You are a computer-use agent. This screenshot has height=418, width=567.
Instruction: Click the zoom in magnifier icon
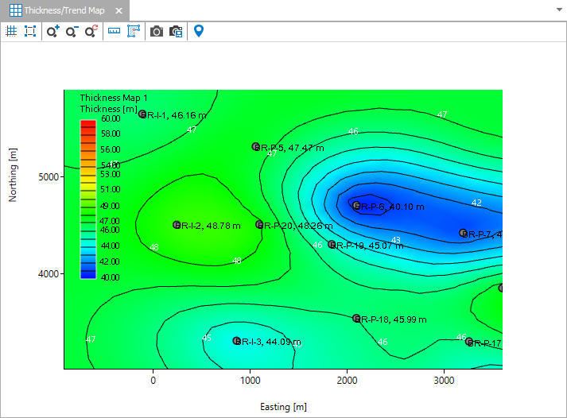point(52,31)
